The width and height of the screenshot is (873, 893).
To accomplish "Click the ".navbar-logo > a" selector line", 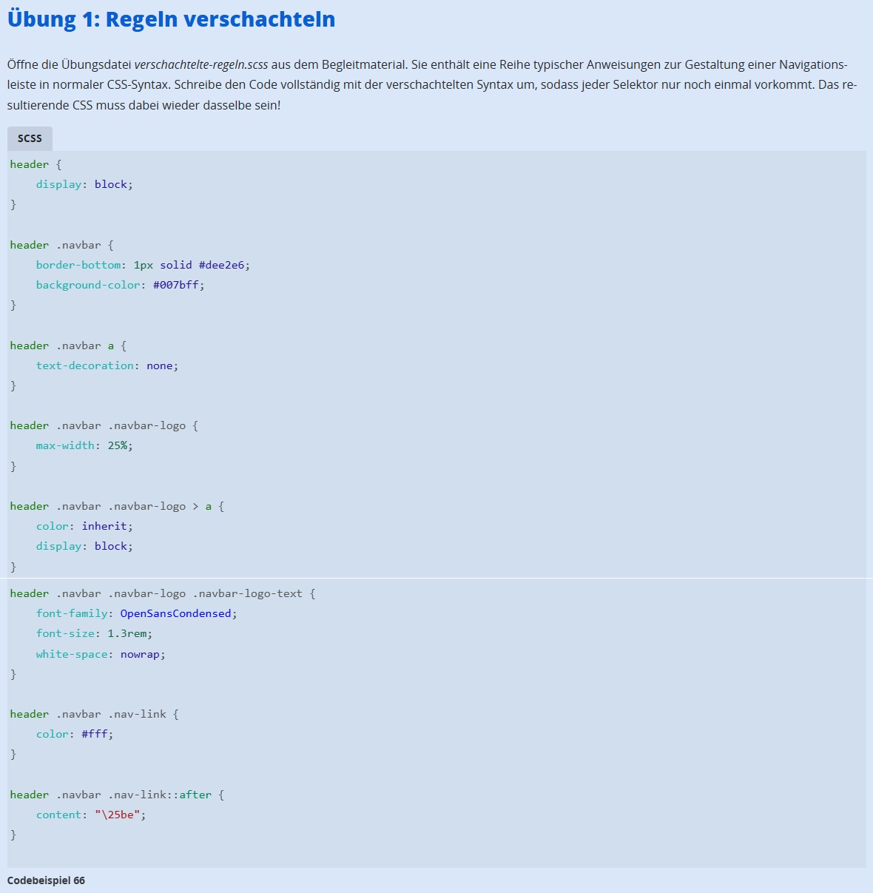I will pyautogui.click(x=117, y=506).
